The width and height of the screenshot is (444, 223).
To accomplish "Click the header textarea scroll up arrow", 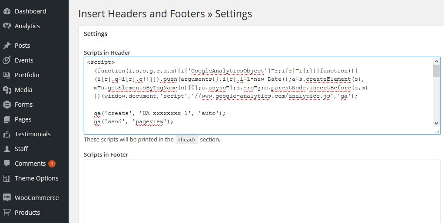I will (436, 61).
